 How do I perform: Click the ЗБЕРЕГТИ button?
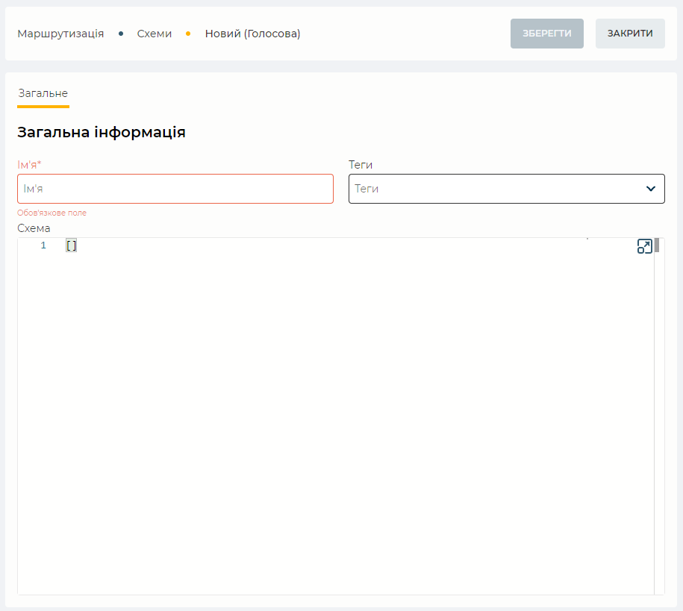pyautogui.click(x=546, y=34)
